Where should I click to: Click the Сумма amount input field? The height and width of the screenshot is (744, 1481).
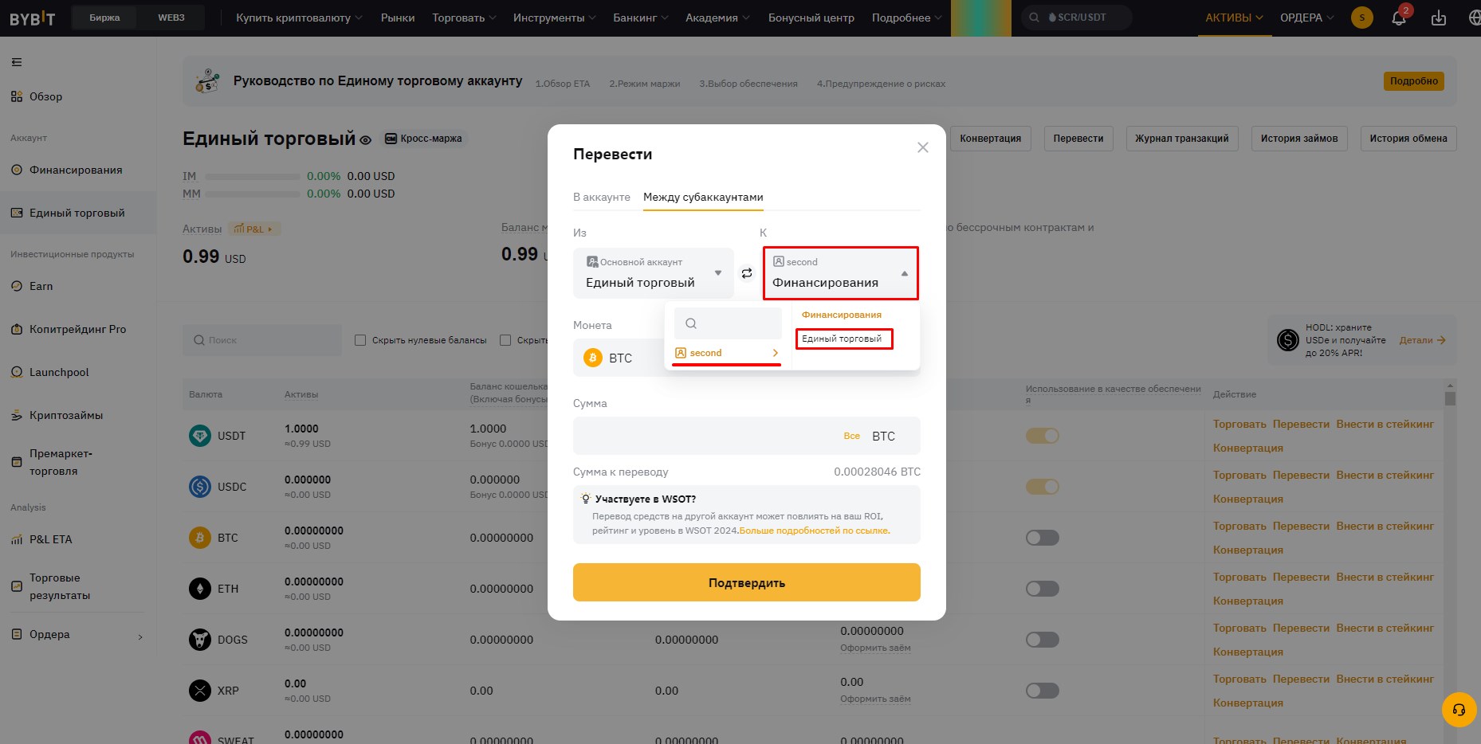[x=747, y=436]
